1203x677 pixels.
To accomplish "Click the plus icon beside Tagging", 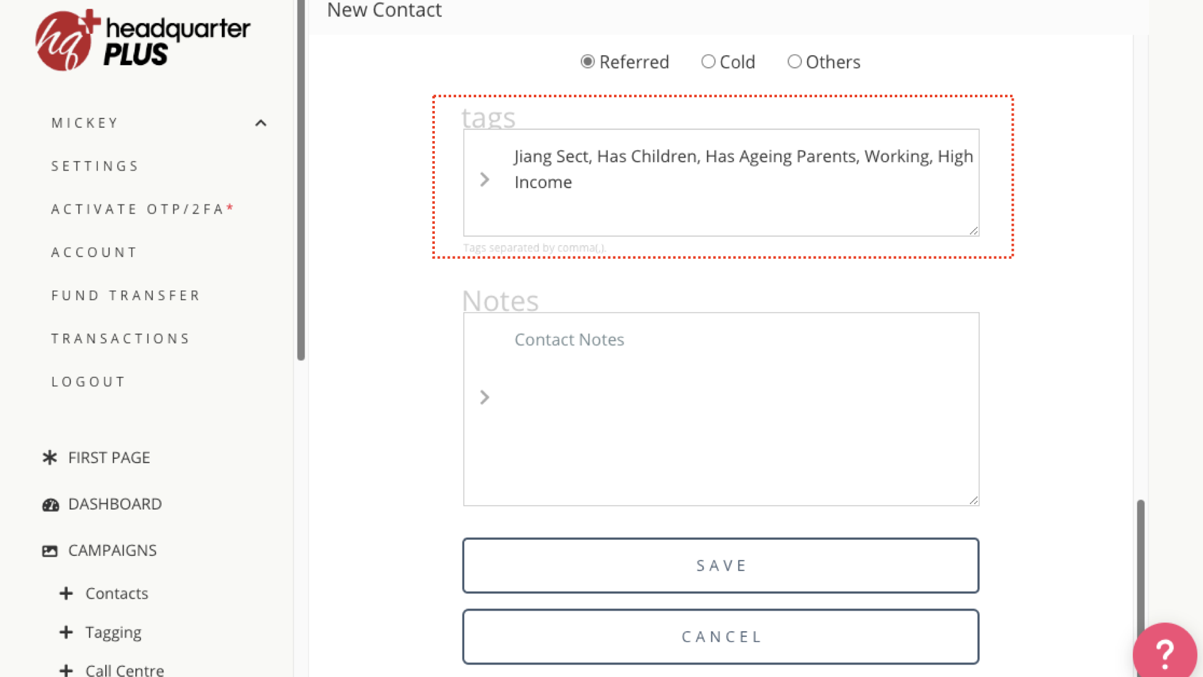I will point(66,632).
